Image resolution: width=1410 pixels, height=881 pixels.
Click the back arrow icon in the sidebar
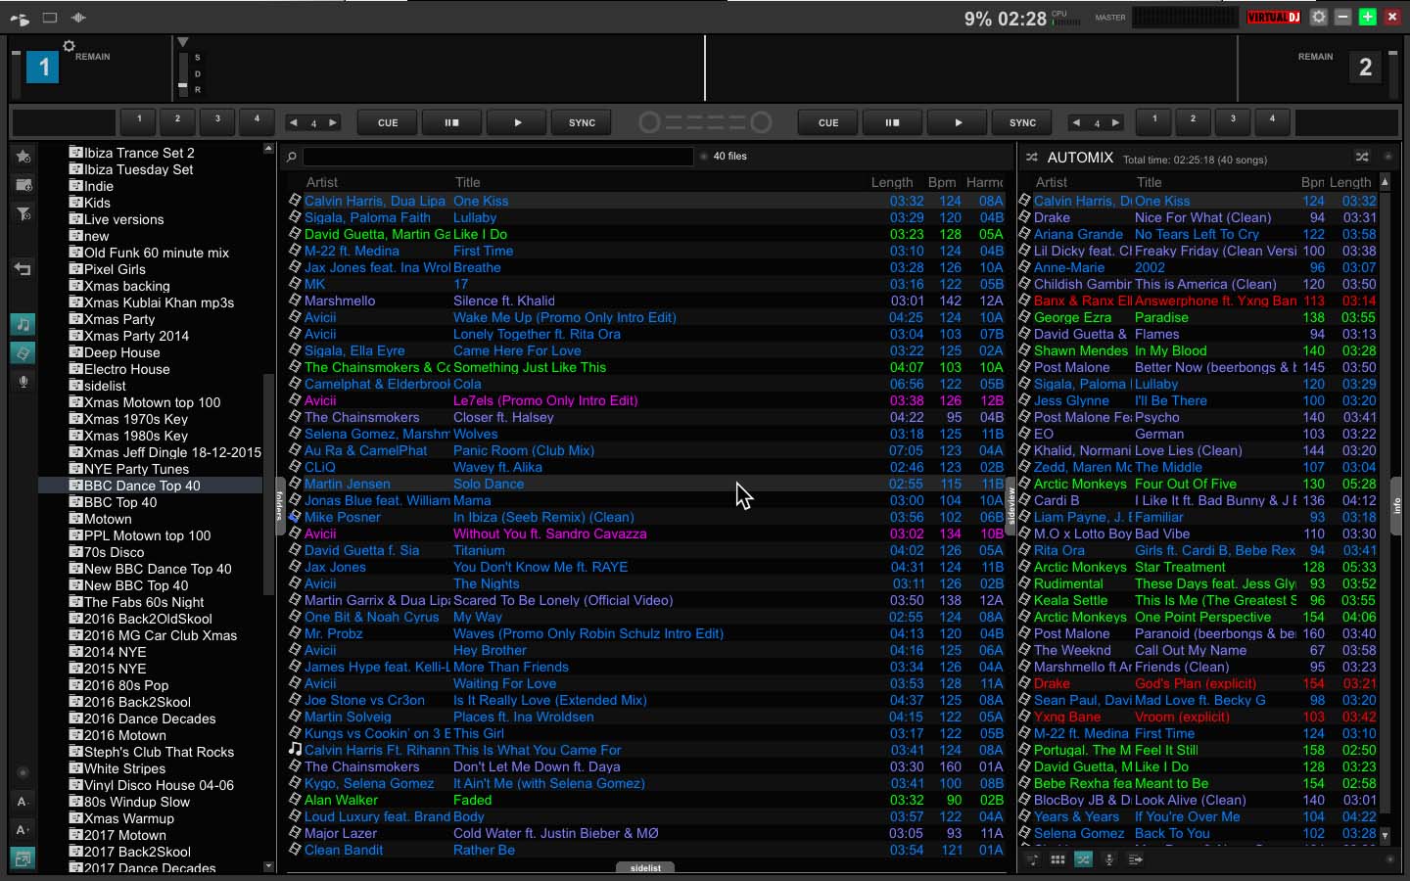click(23, 269)
